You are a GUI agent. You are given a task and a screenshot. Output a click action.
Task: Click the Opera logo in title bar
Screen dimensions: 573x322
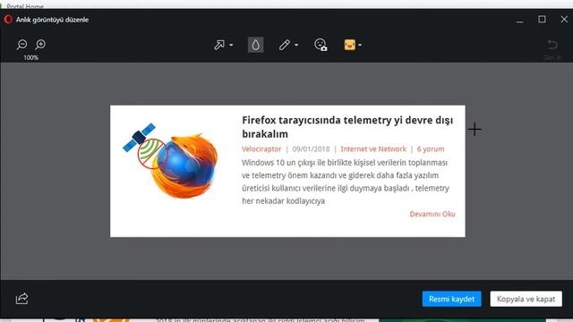(8, 20)
